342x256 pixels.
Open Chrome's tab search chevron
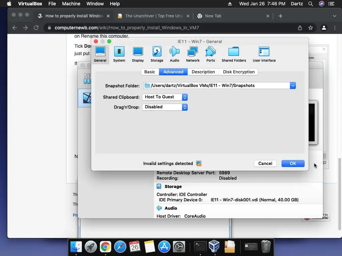(334, 16)
